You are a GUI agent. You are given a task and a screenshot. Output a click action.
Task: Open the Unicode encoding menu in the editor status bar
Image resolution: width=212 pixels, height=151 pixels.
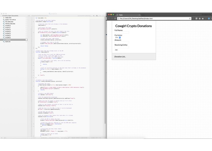(x=54, y=138)
